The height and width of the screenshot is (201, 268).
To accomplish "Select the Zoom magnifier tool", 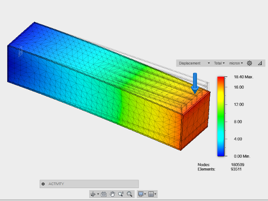I will [121, 194].
